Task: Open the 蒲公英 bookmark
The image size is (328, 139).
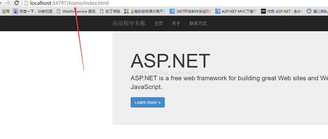Action: pos(317,11)
